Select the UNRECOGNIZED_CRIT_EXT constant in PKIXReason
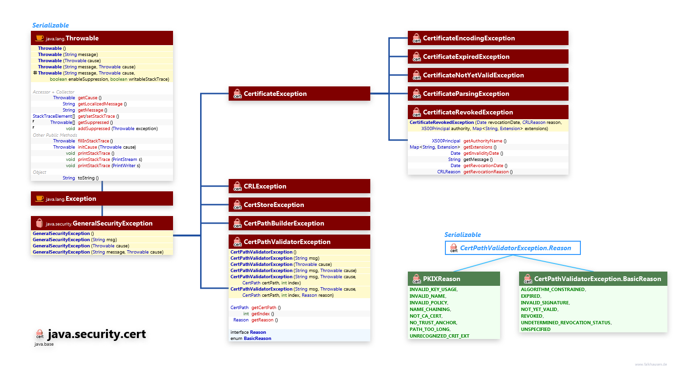 439,336
